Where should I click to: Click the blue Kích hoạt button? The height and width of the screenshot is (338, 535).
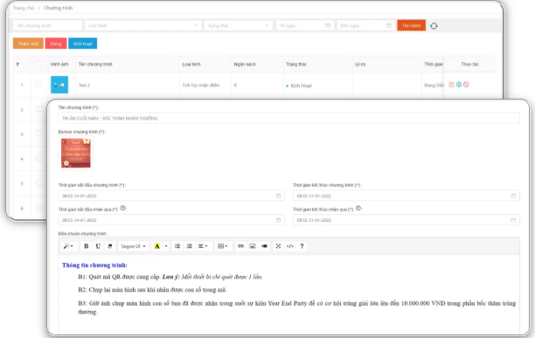point(82,44)
